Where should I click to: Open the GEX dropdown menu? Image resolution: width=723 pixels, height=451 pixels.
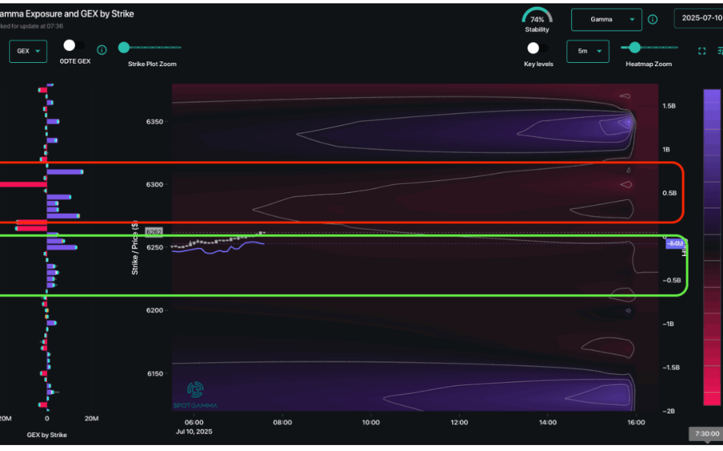pyautogui.click(x=27, y=50)
